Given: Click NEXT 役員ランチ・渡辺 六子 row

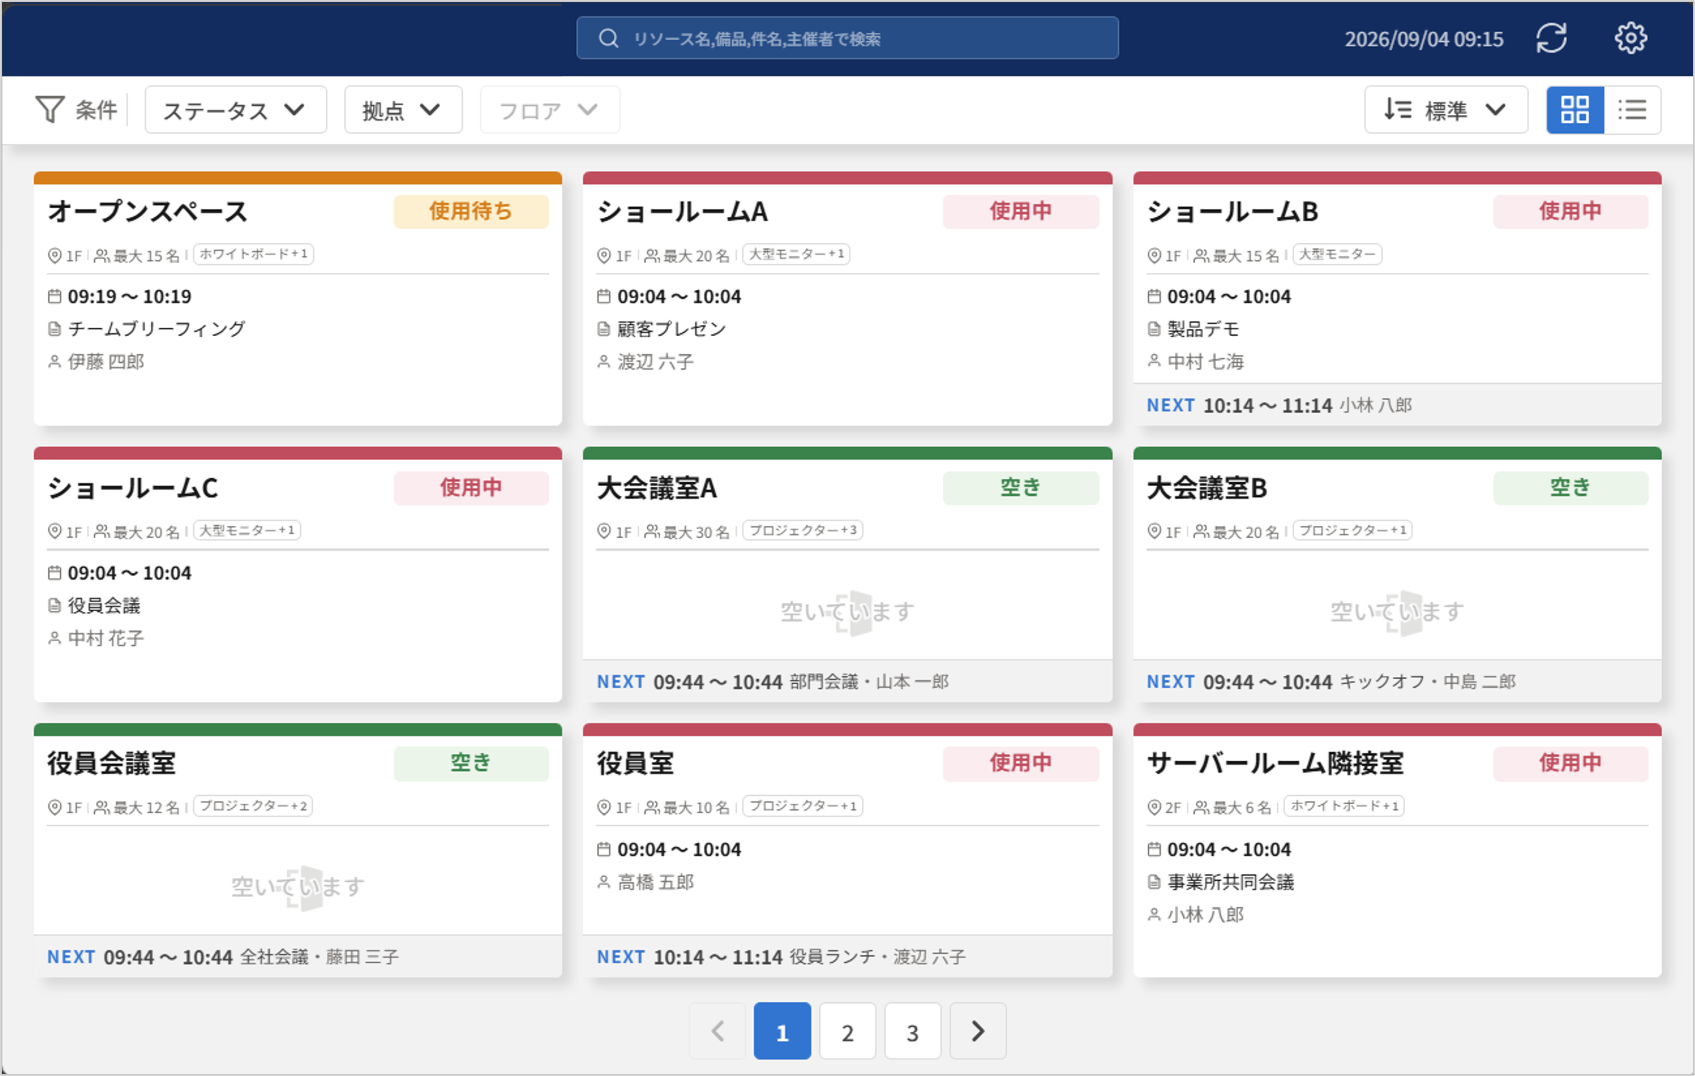Looking at the screenshot, I should click(x=847, y=957).
